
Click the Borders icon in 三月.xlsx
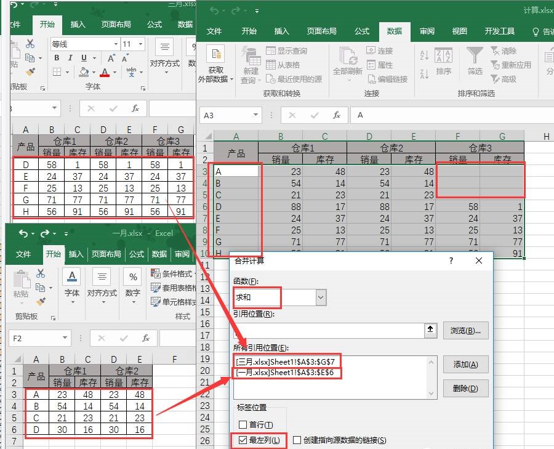57,72
